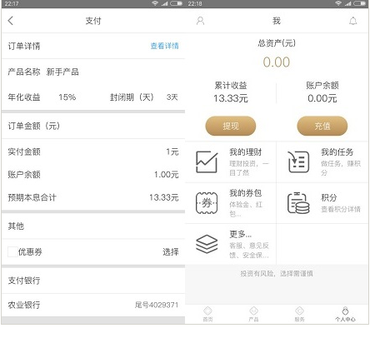
Task: Open 我的理财 chart icon
Action: pyautogui.click(x=207, y=162)
